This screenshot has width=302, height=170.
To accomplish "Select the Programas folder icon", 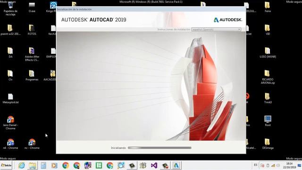I will 32,75.
